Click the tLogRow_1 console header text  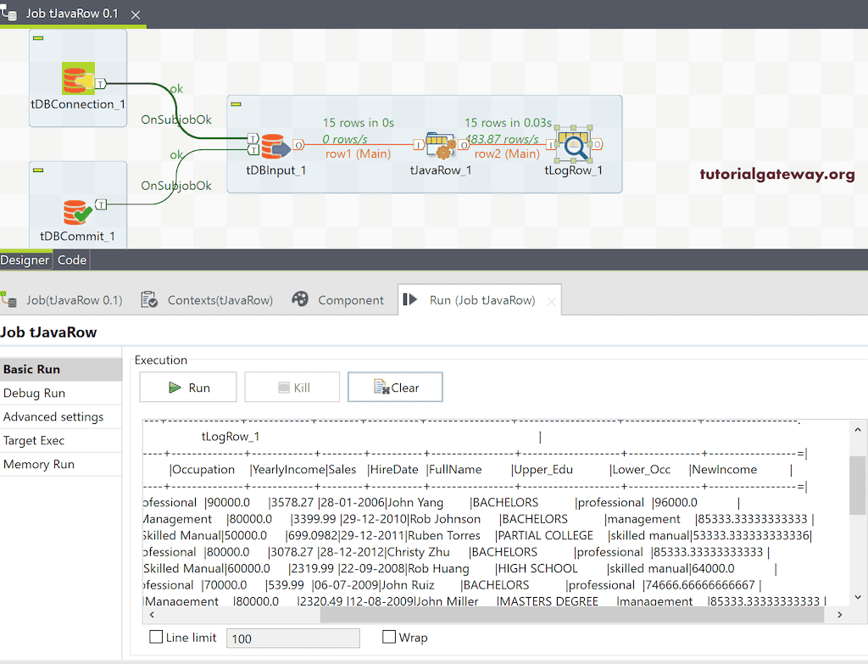point(231,437)
